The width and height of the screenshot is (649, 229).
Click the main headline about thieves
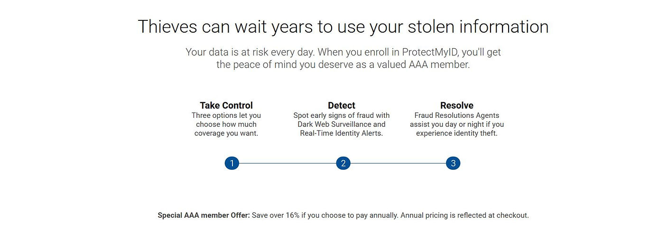[343, 26]
